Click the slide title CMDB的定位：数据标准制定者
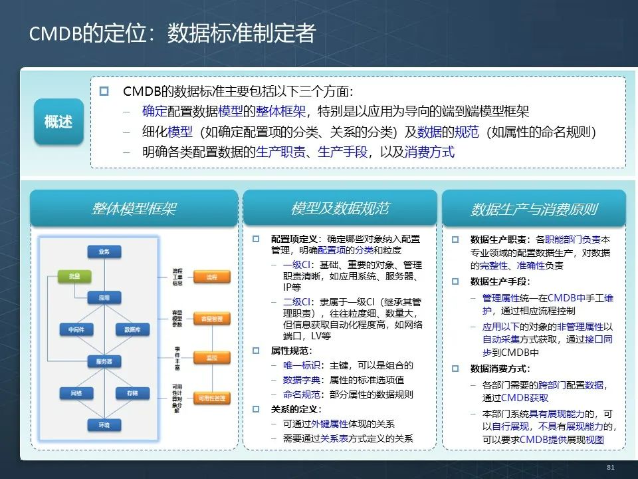The width and height of the screenshot is (638, 479). coord(173,33)
